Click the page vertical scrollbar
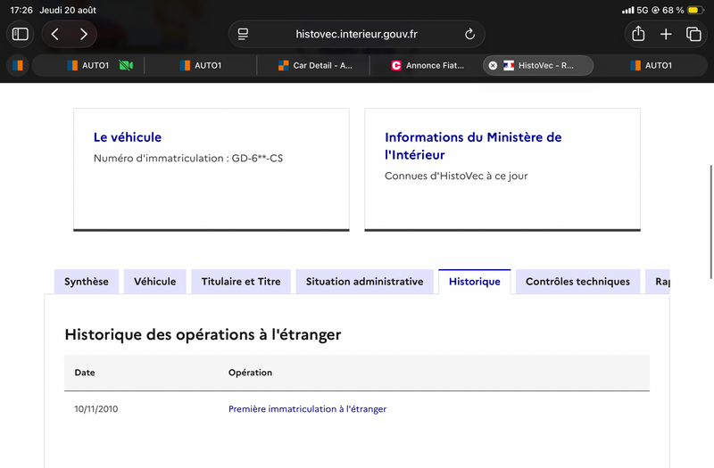 point(710,222)
